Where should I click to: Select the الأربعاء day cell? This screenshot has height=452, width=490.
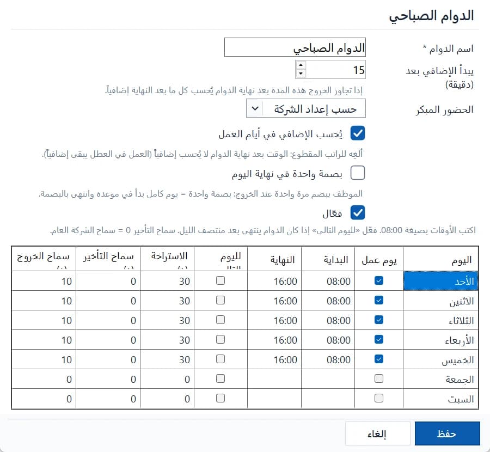440,339
